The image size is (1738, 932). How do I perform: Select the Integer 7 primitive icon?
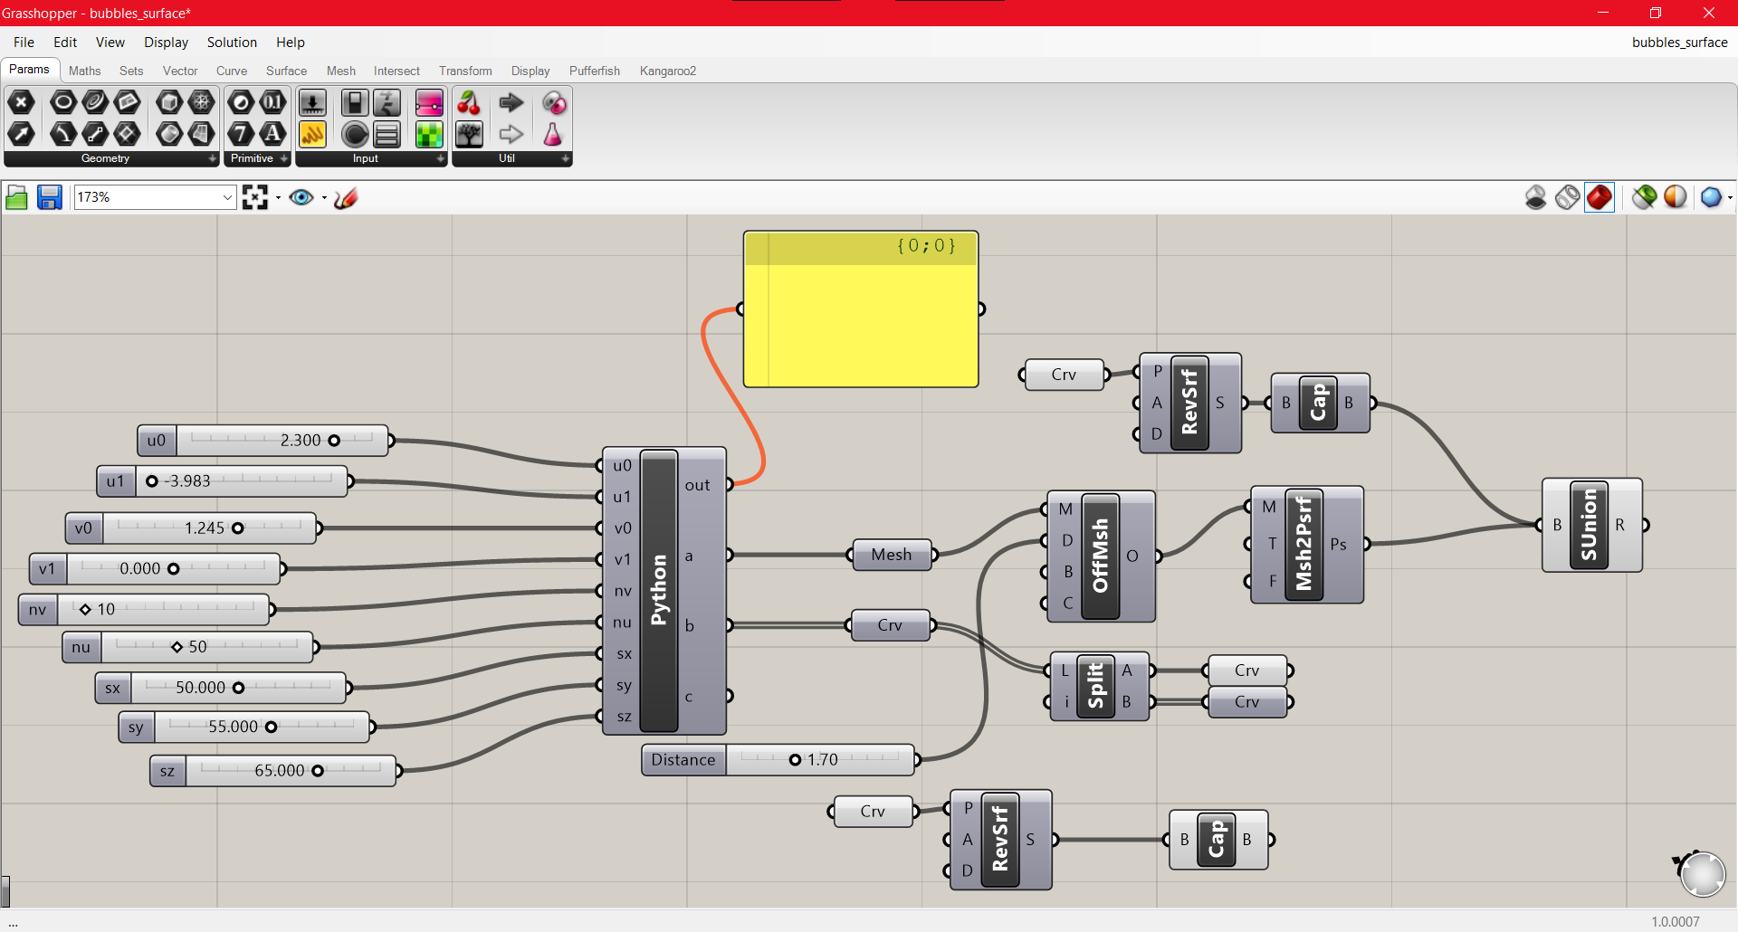coord(241,135)
